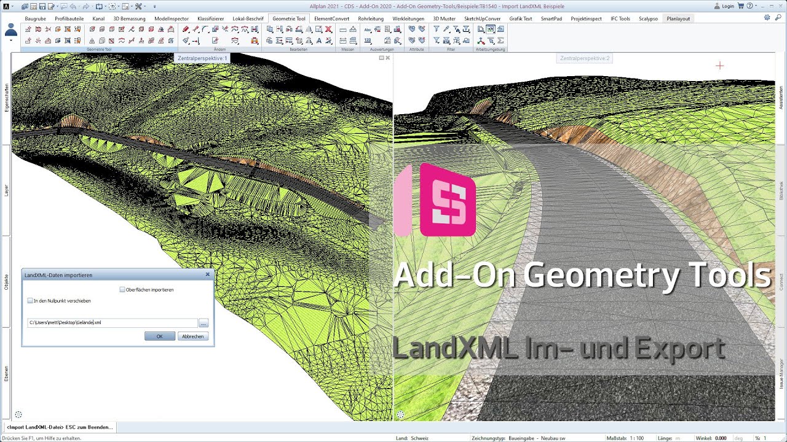Click the Import LandXML-Datei command line prompt
Viewport: 787px width, 442px height.
click(x=60, y=427)
